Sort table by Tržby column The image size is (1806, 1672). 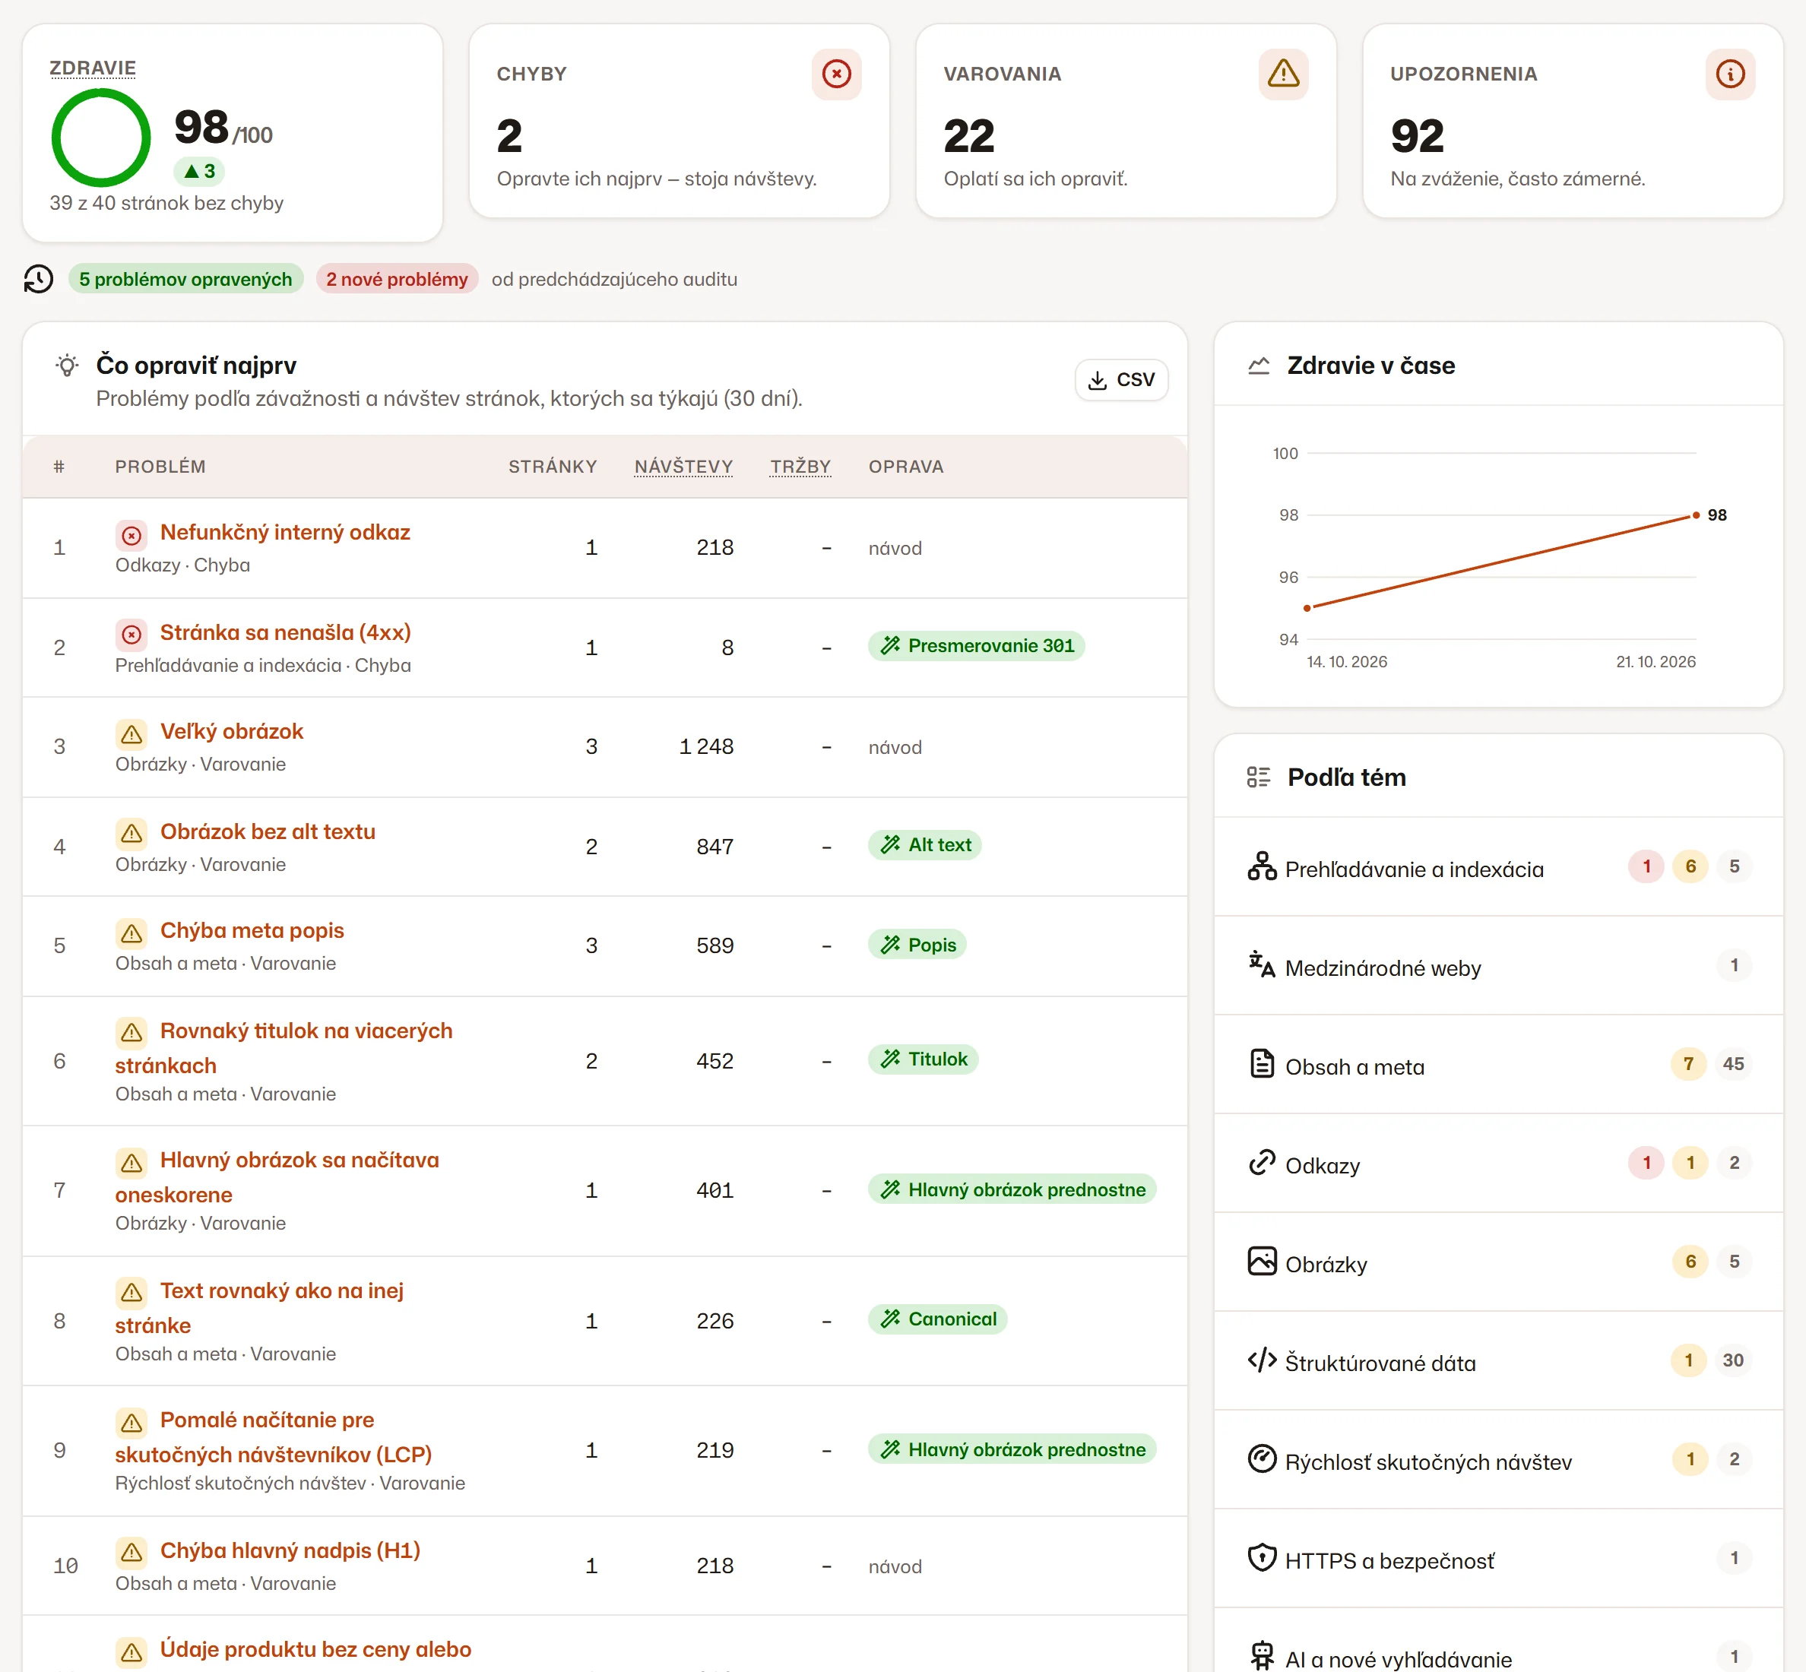pyautogui.click(x=800, y=467)
